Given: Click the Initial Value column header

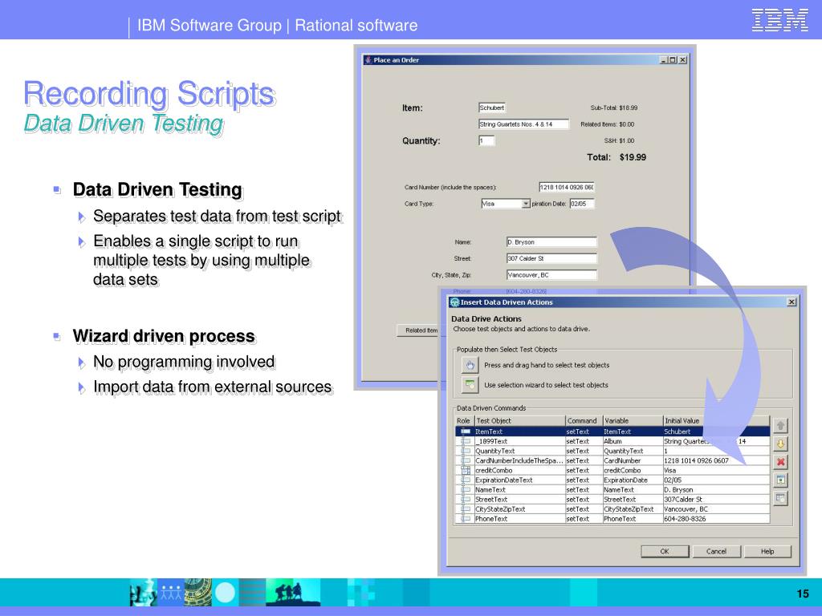Looking at the screenshot, I should coord(716,420).
